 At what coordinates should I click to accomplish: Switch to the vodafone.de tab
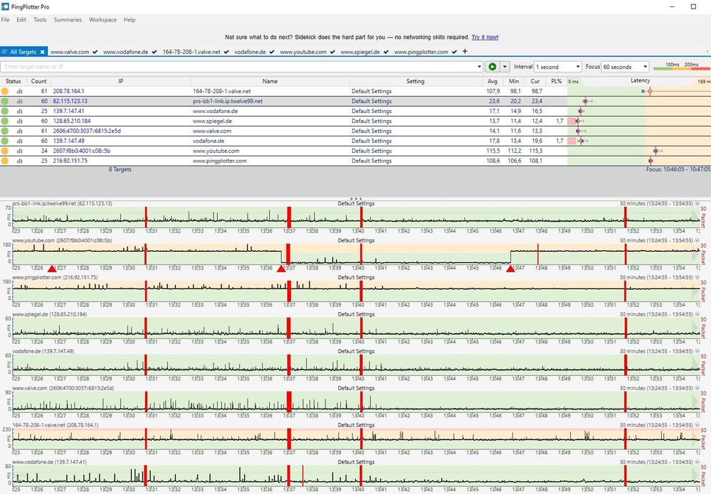click(x=250, y=52)
